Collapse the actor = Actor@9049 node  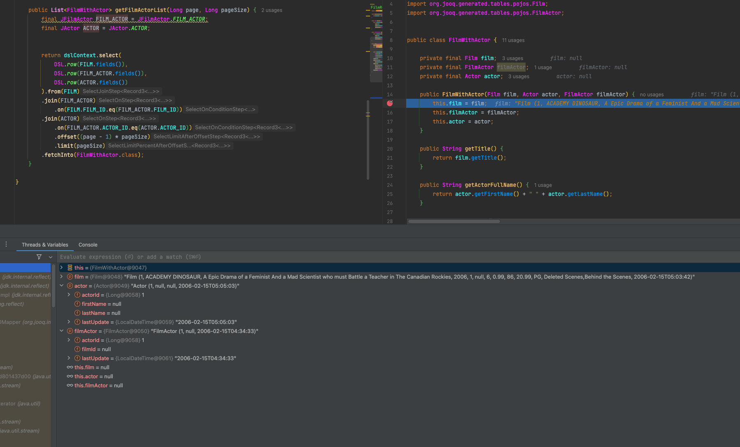pos(62,286)
